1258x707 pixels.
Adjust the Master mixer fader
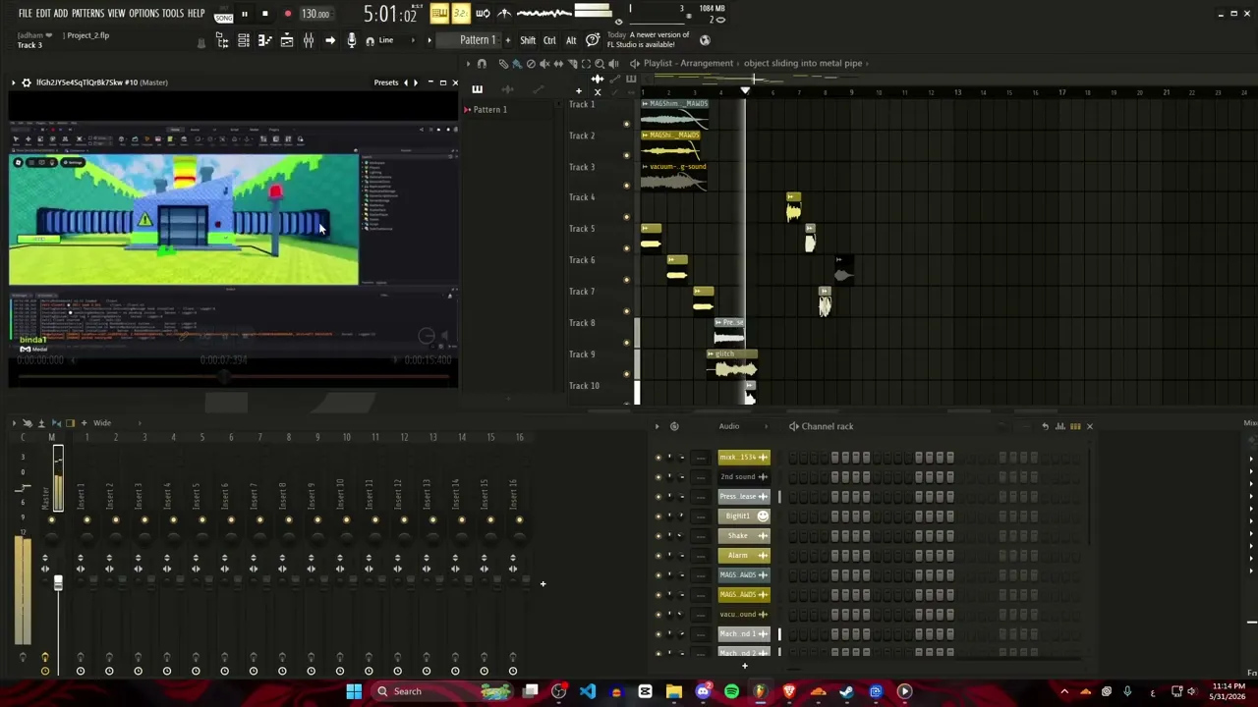[58, 583]
